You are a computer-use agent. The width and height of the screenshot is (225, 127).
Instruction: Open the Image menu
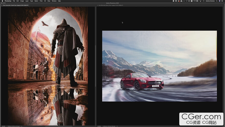pos(22,1)
